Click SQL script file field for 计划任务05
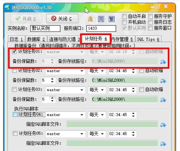The height and width of the screenshot is (151, 180). 112,143
